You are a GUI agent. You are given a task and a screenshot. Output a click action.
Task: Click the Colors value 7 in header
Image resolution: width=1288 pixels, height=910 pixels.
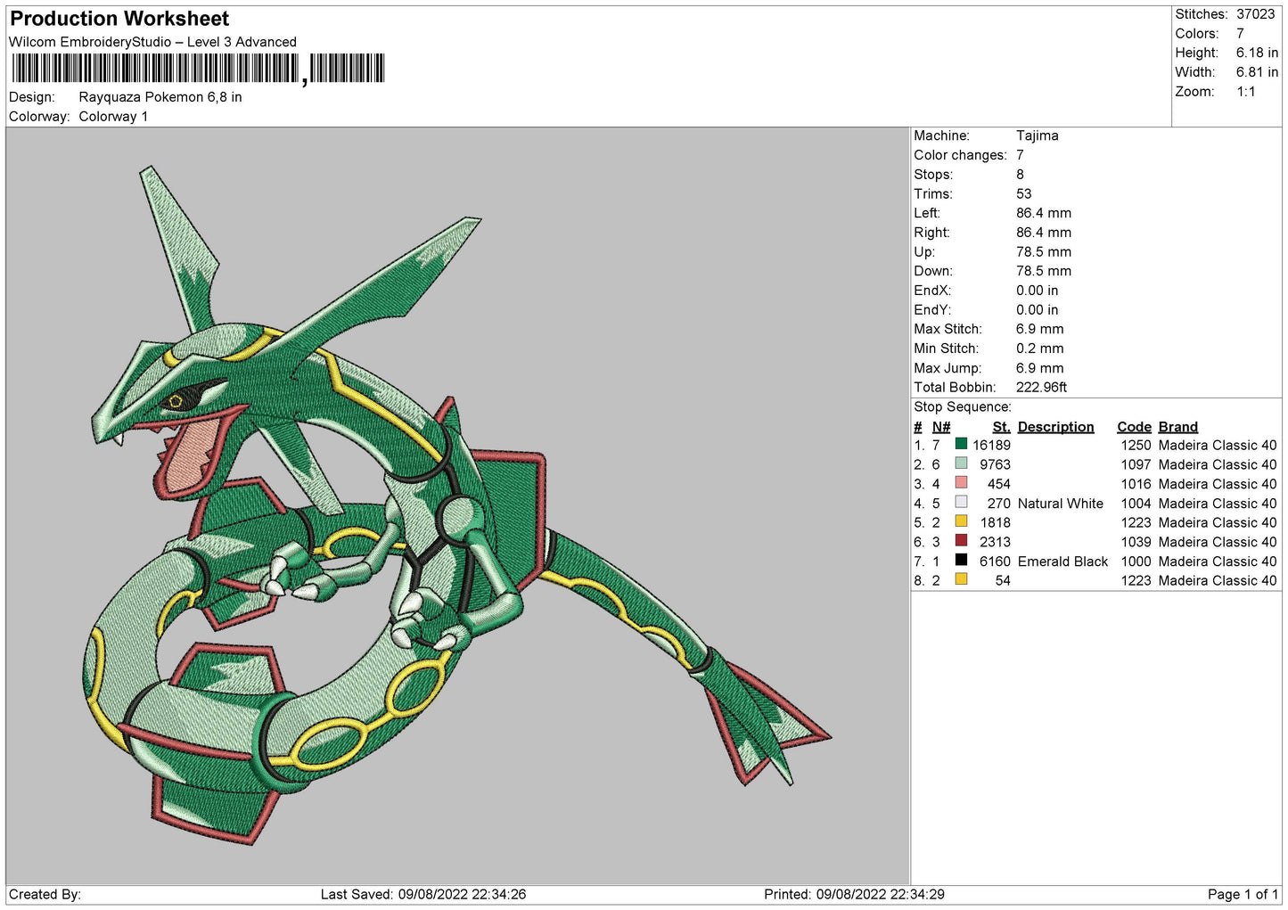[1240, 34]
